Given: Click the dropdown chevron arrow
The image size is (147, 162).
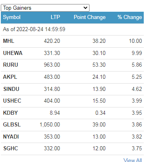Looking at the screenshot, I should 85,8.
